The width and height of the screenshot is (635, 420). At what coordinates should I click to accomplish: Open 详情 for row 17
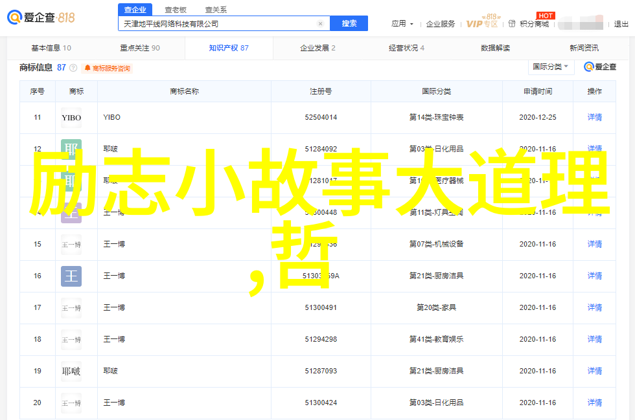pos(595,308)
